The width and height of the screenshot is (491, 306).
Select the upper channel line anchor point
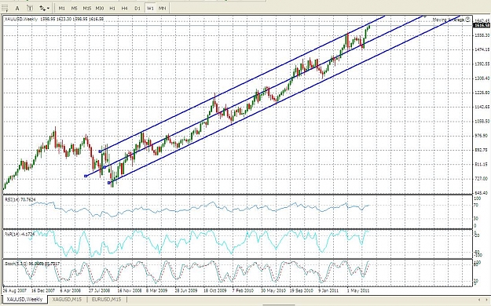pos(101,151)
